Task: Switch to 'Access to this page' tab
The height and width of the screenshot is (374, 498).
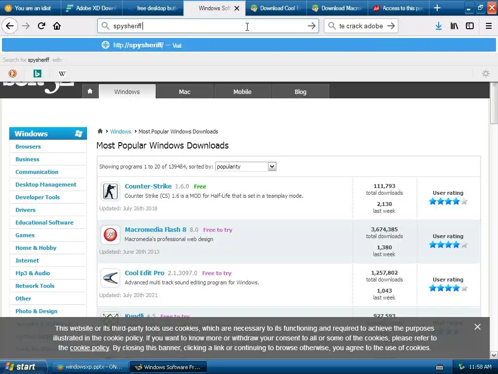Action: pyautogui.click(x=399, y=8)
